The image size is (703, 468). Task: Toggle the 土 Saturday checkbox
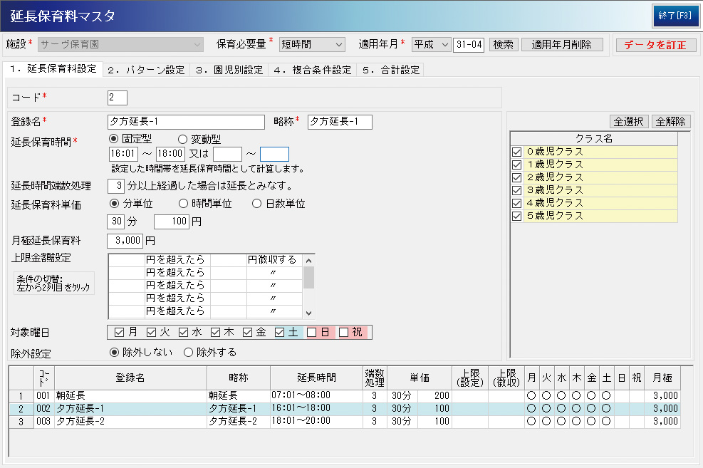[x=280, y=332]
